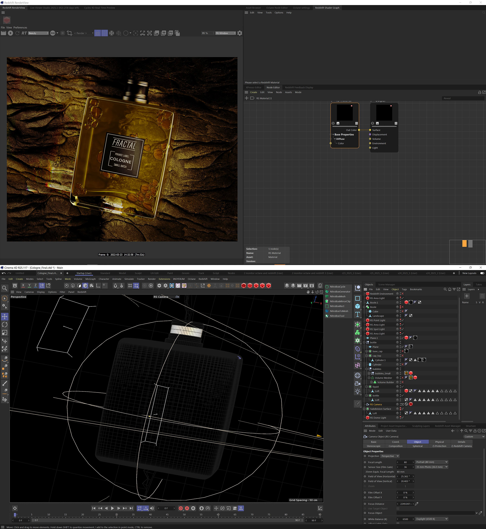Click the Fit Window zoom selector
The width and height of the screenshot is (486, 529).
225,33
